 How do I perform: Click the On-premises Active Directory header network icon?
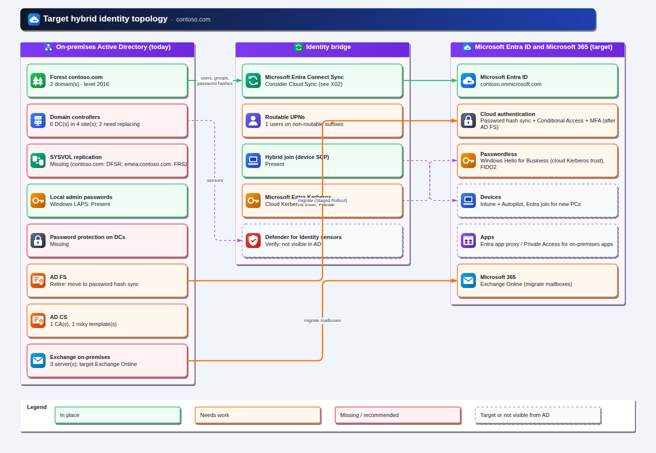[x=49, y=47]
